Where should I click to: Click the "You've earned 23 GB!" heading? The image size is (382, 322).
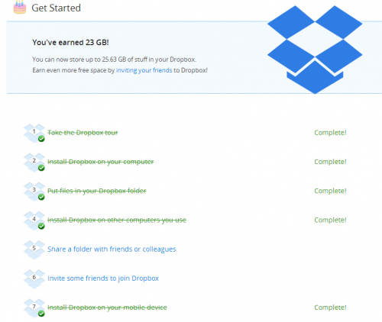click(70, 42)
